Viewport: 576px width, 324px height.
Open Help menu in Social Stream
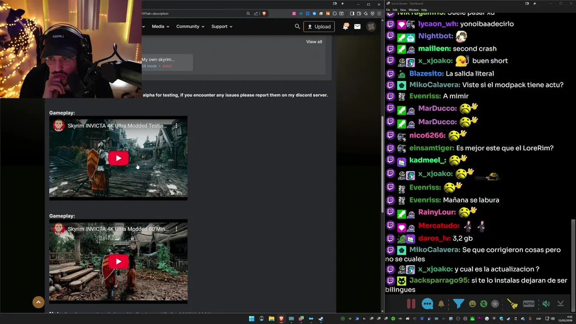click(x=424, y=9)
